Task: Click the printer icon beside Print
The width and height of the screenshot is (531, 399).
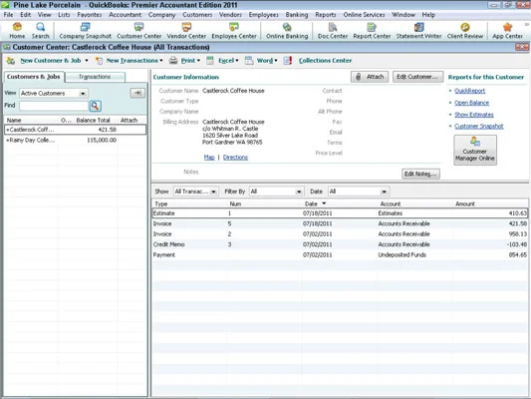Action: pyautogui.click(x=173, y=61)
